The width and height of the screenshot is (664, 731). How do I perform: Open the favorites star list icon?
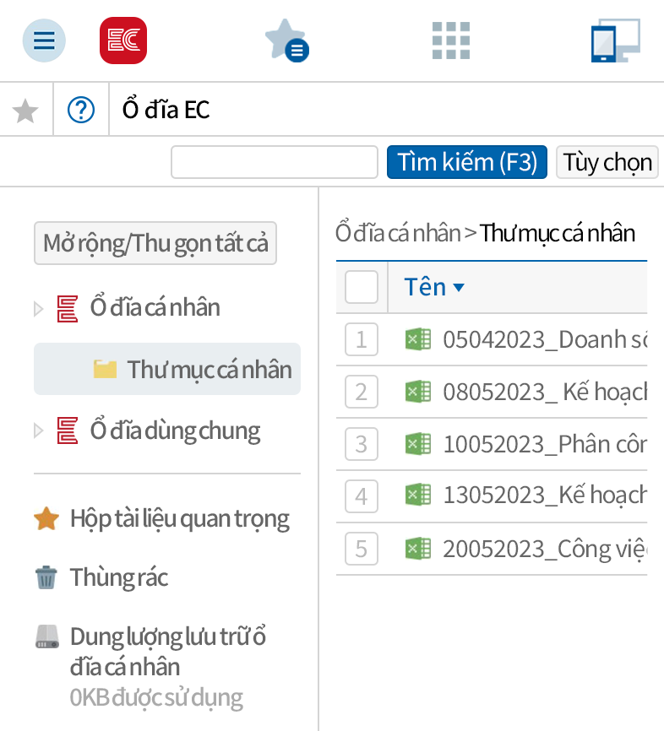286,41
